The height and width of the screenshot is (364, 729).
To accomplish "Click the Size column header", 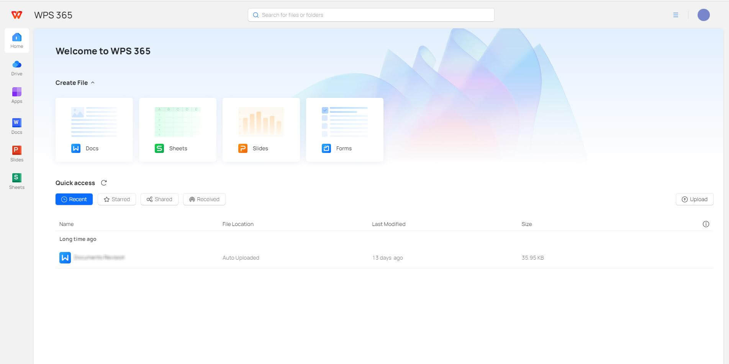I will 526,224.
